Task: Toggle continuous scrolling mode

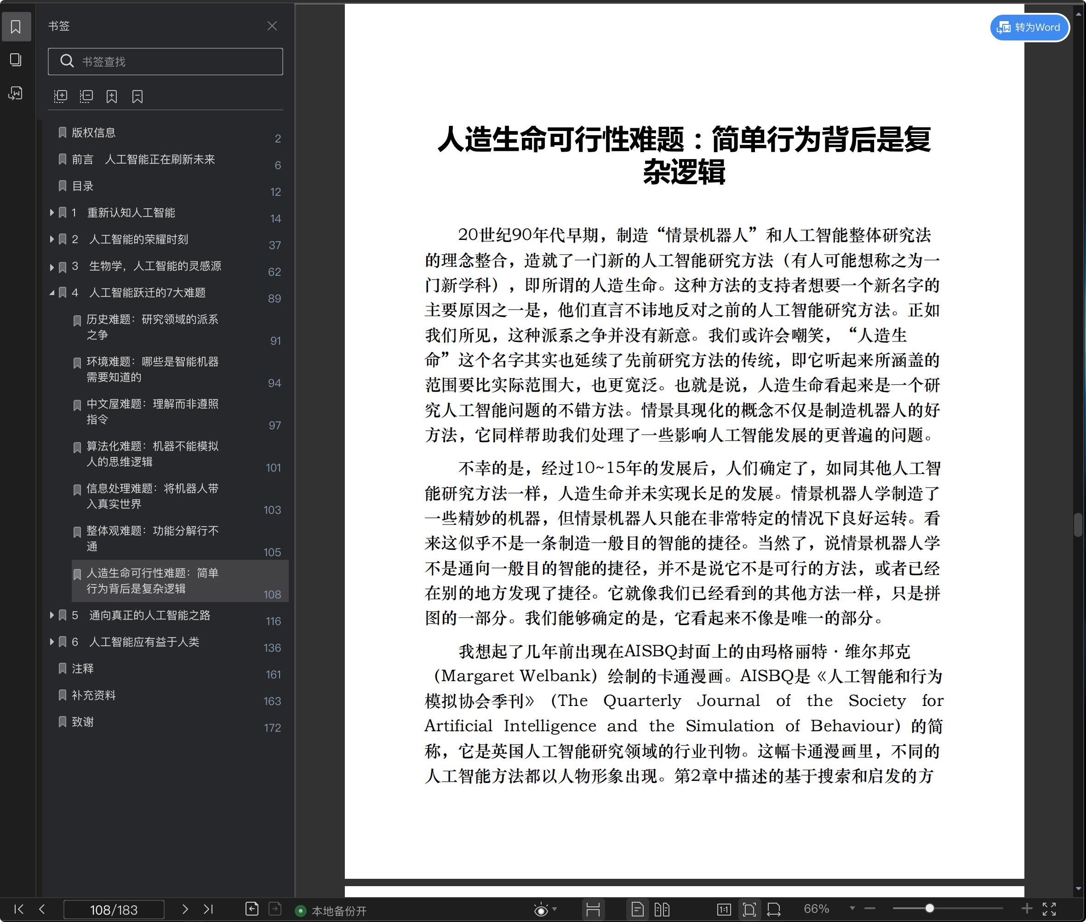Action: pyautogui.click(x=593, y=910)
